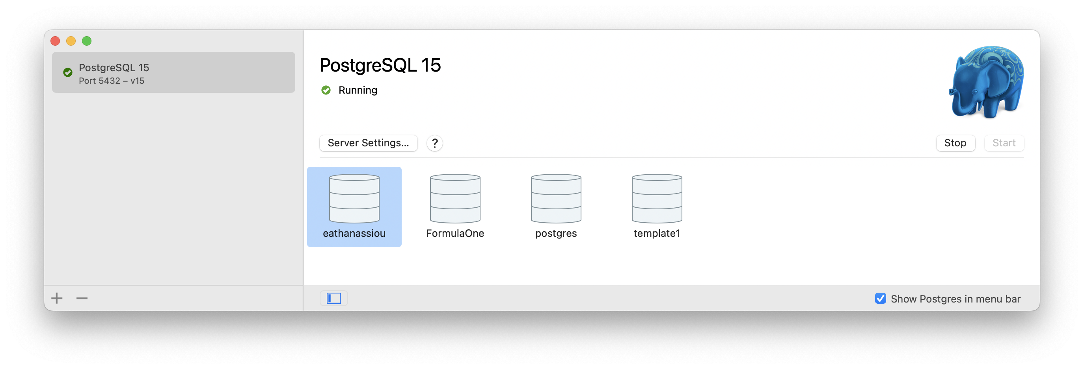Click the disabled Start button

[x=1004, y=143]
